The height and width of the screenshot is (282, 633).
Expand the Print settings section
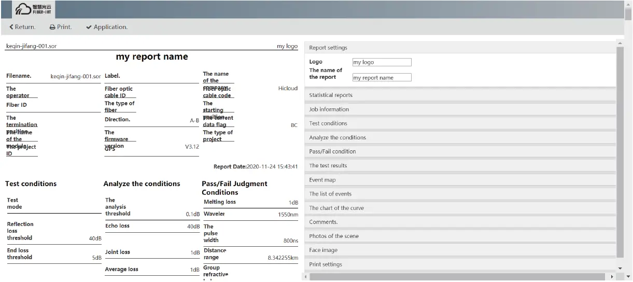326,264
